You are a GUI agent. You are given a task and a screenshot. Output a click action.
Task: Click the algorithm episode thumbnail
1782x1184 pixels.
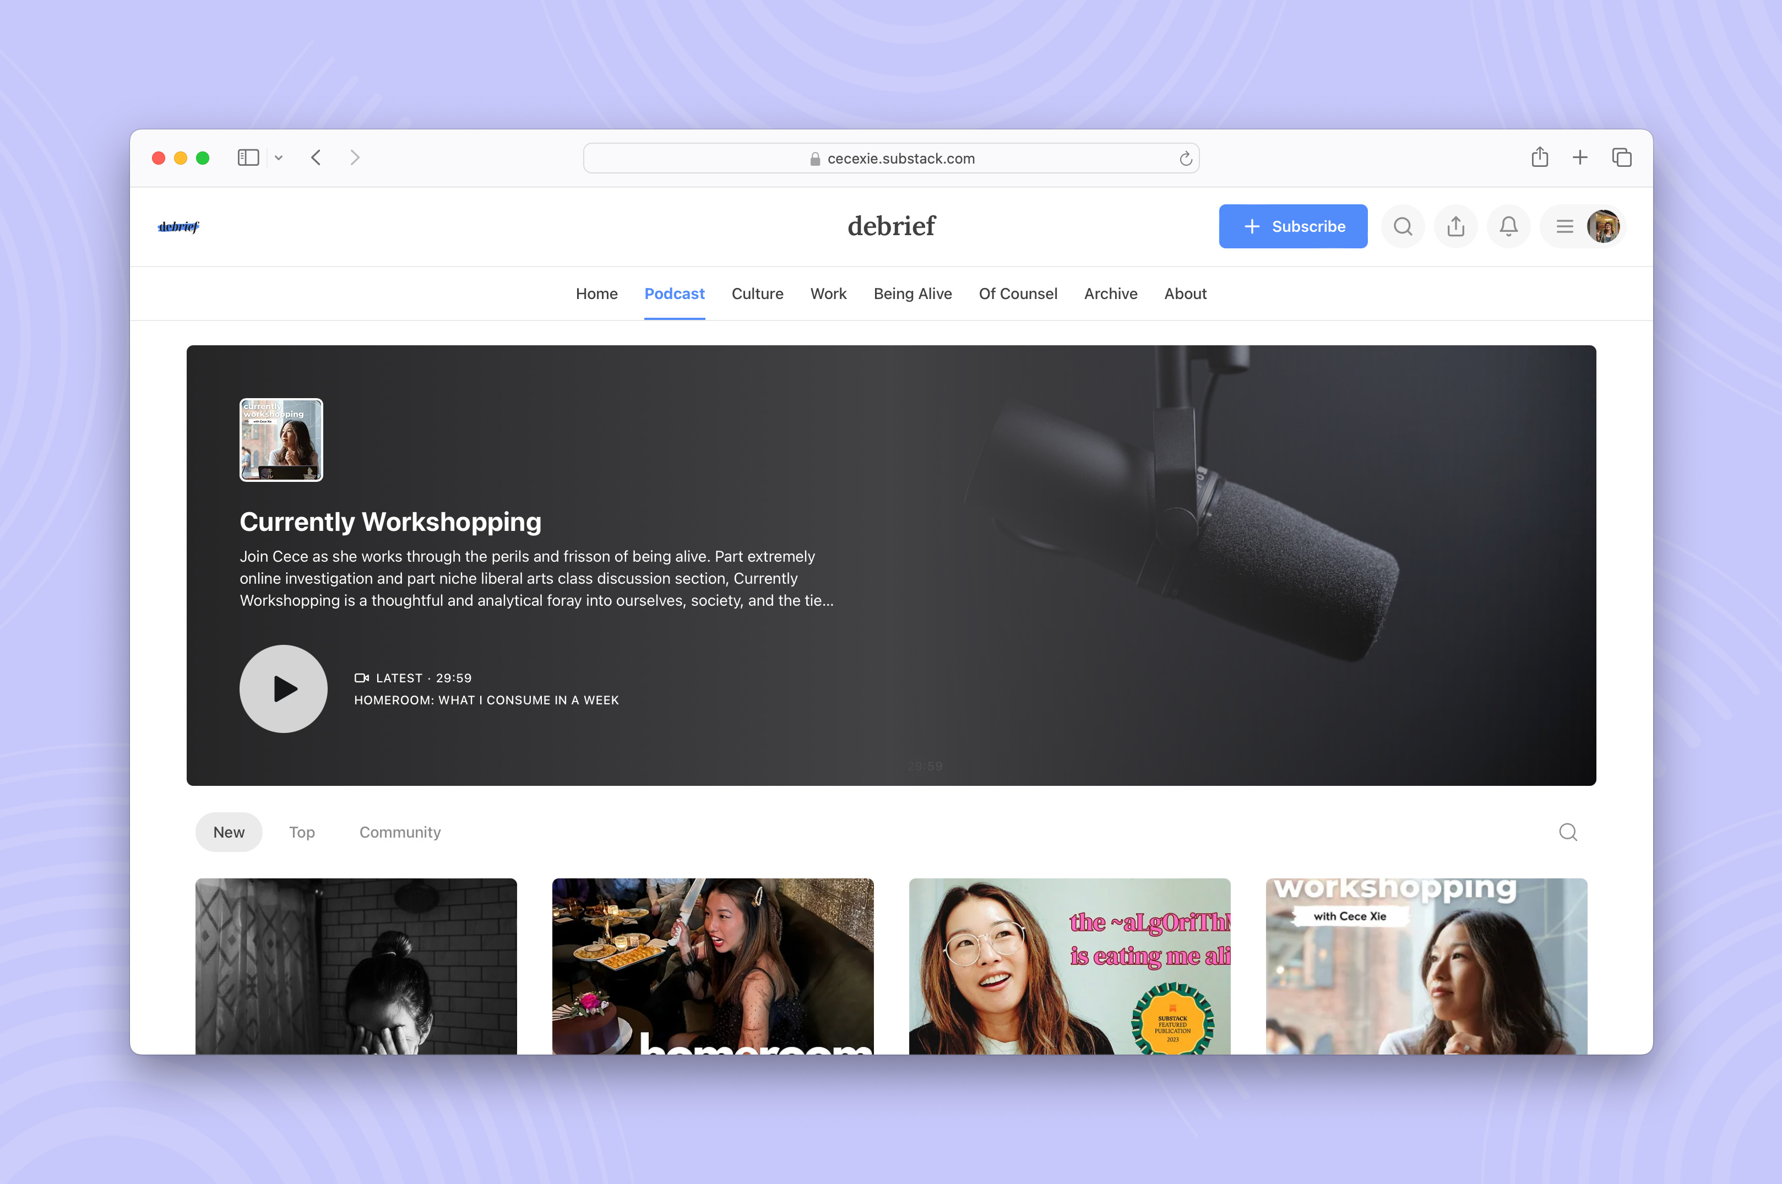click(1069, 966)
